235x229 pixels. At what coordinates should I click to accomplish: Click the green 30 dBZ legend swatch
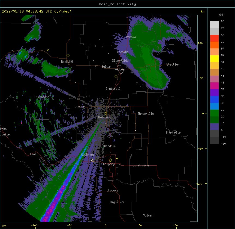point(214,113)
